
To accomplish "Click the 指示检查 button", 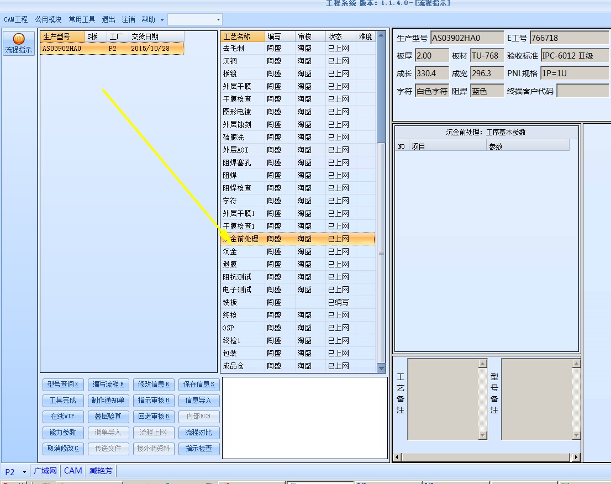I will coord(199,449).
